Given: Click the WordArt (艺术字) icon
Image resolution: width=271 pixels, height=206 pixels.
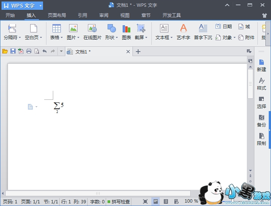Looking at the screenshot, I should (183, 28).
